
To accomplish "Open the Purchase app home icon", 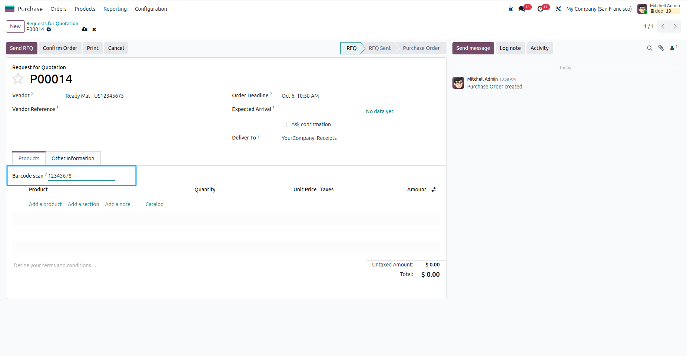I will [10, 9].
